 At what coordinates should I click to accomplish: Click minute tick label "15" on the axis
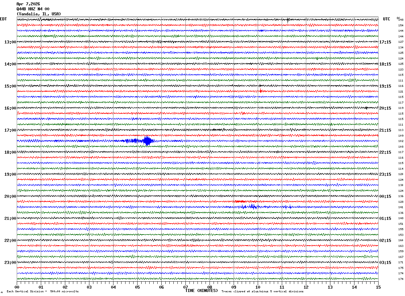pyautogui.click(x=378, y=287)
